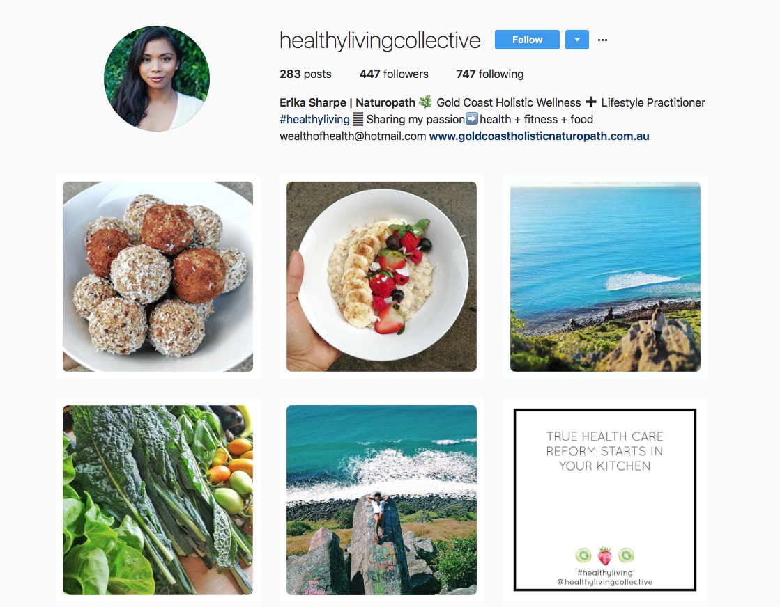
Task: View the 747 following list
Action: click(x=490, y=74)
